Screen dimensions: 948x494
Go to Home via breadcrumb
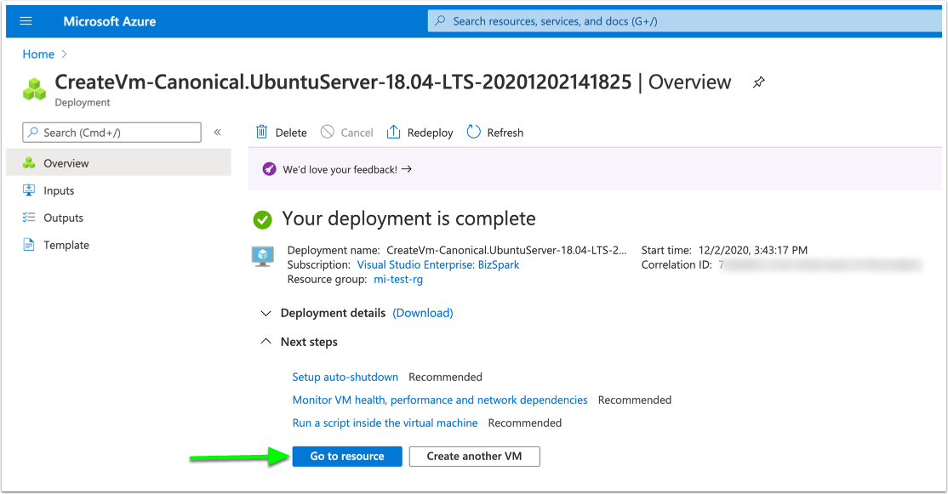38,54
